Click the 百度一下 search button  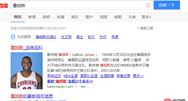coord(167,5)
